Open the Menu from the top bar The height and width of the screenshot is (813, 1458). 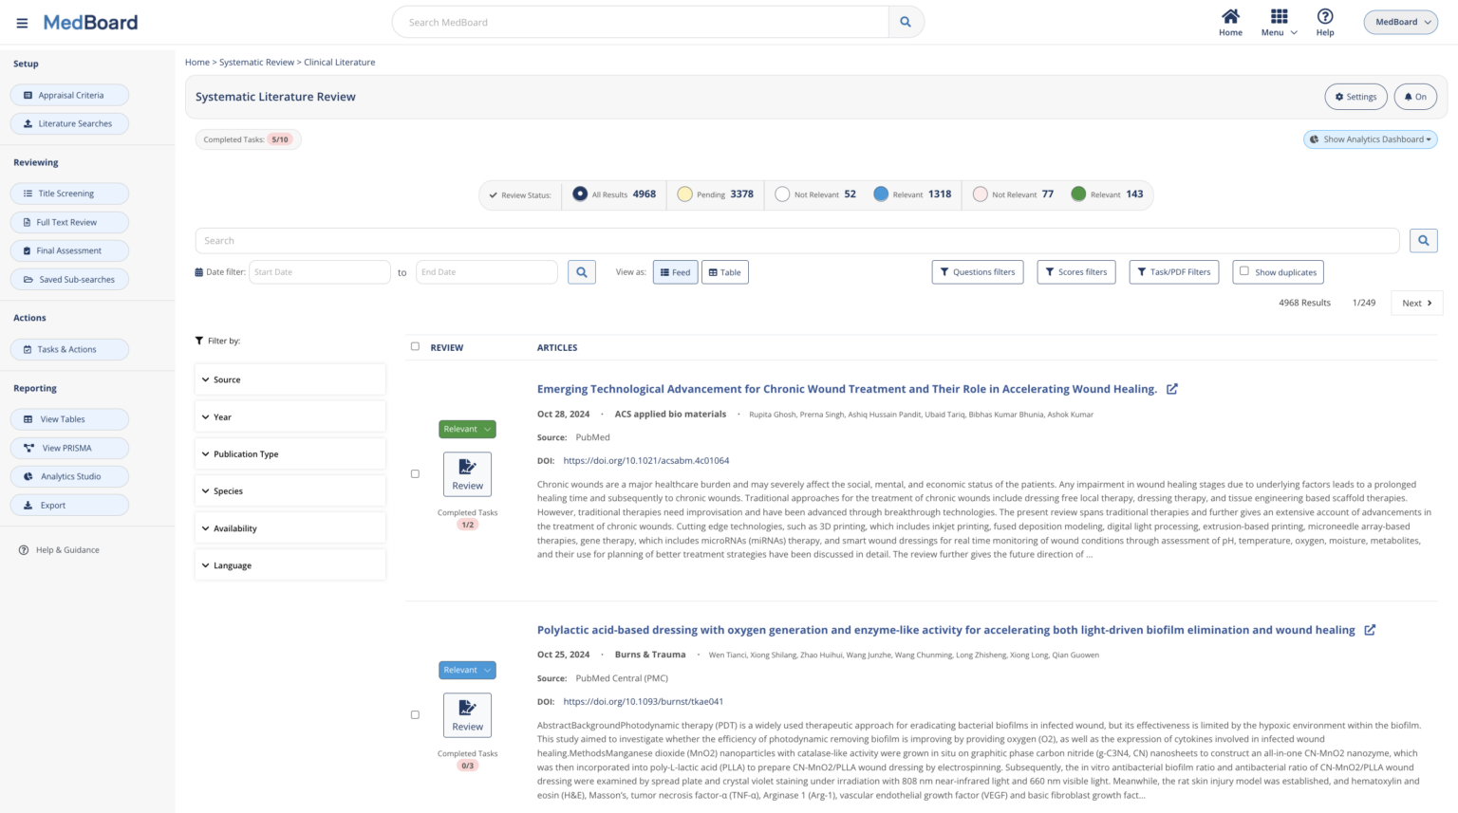[x=1278, y=21]
